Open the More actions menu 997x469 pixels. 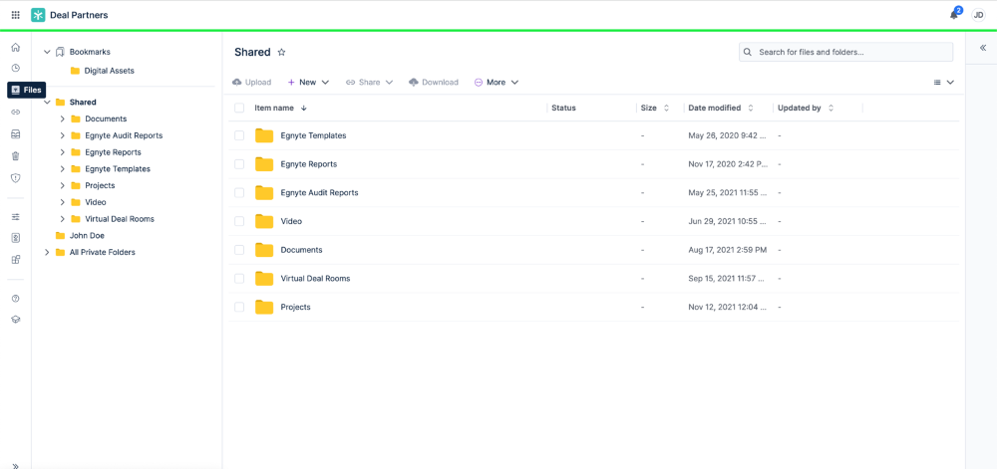click(497, 83)
